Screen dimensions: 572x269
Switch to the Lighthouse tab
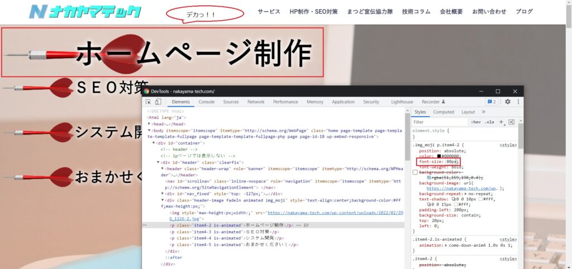click(402, 102)
